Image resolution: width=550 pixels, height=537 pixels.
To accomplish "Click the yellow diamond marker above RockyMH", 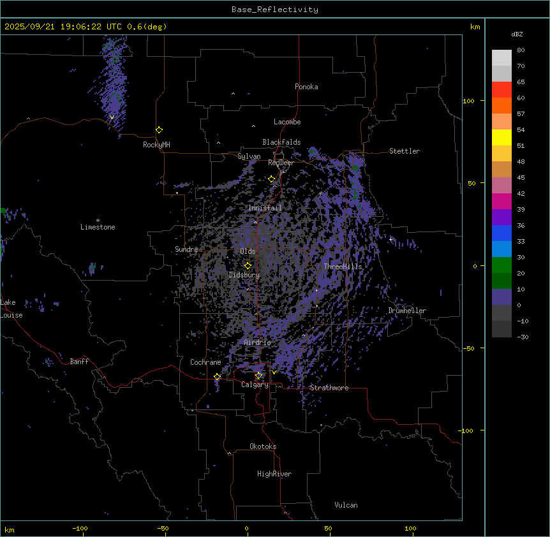I will click(x=159, y=129).
